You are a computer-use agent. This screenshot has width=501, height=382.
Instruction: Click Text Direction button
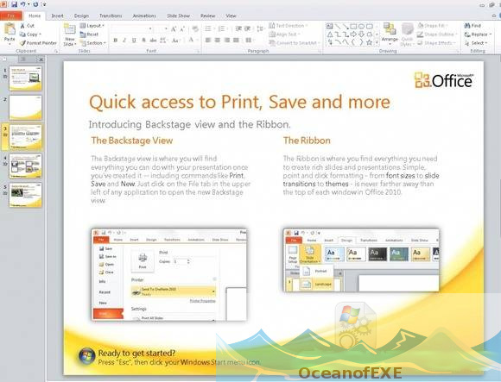289,26
